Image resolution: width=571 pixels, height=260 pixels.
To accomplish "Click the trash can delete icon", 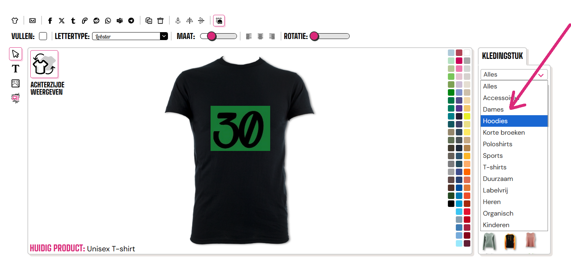I will [160, 21].
